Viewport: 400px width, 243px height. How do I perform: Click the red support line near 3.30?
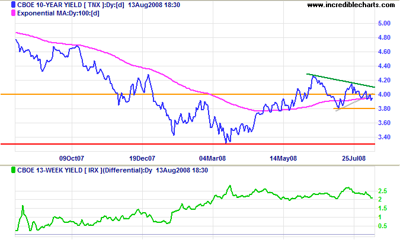188,144
